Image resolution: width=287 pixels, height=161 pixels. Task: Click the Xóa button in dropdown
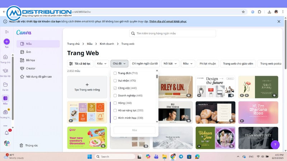(x=135, y=130)
